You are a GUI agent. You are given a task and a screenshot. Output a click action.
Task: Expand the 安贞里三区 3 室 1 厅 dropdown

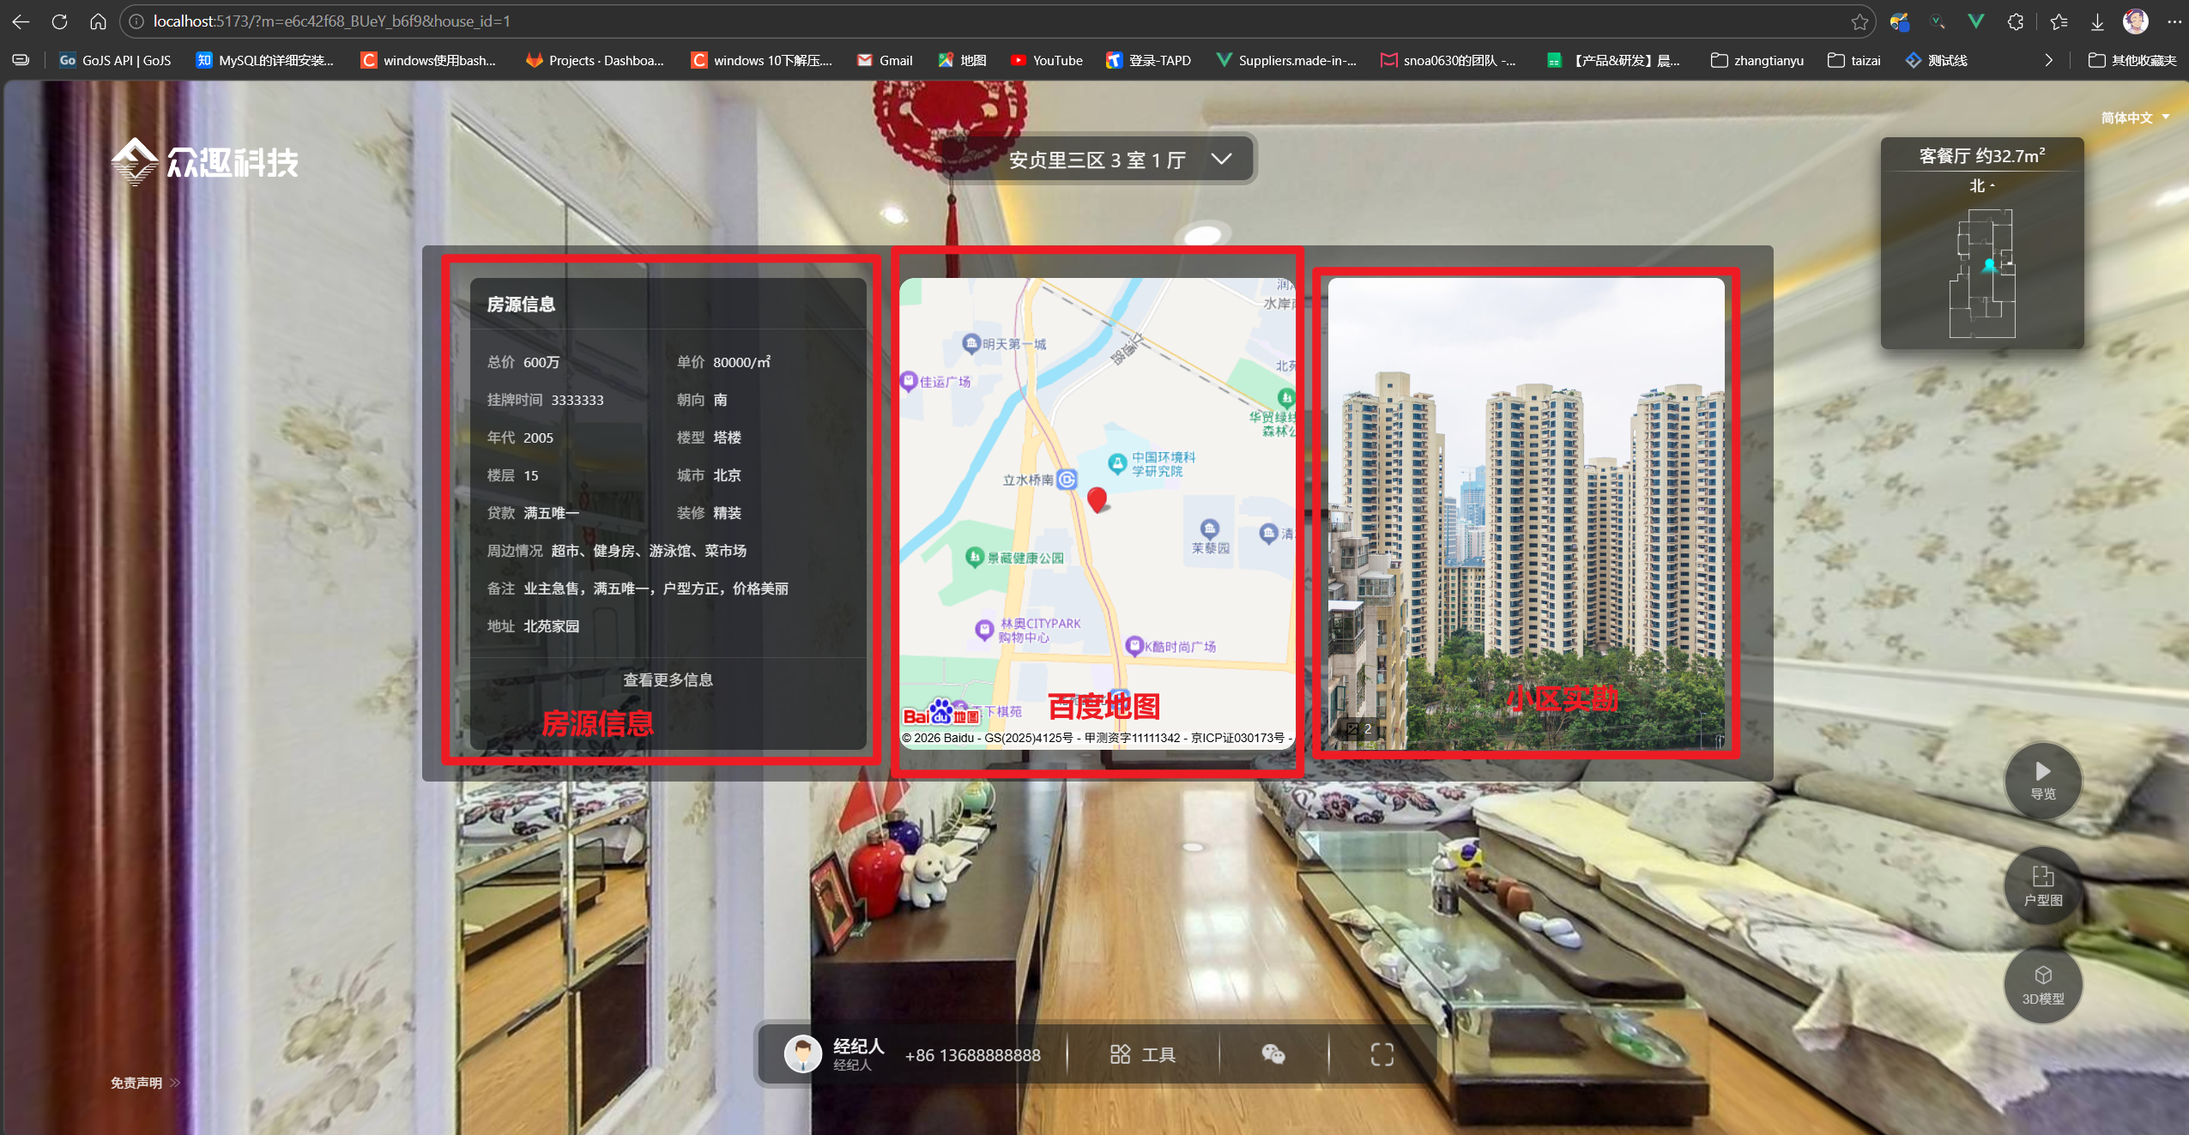(1097, 159)
